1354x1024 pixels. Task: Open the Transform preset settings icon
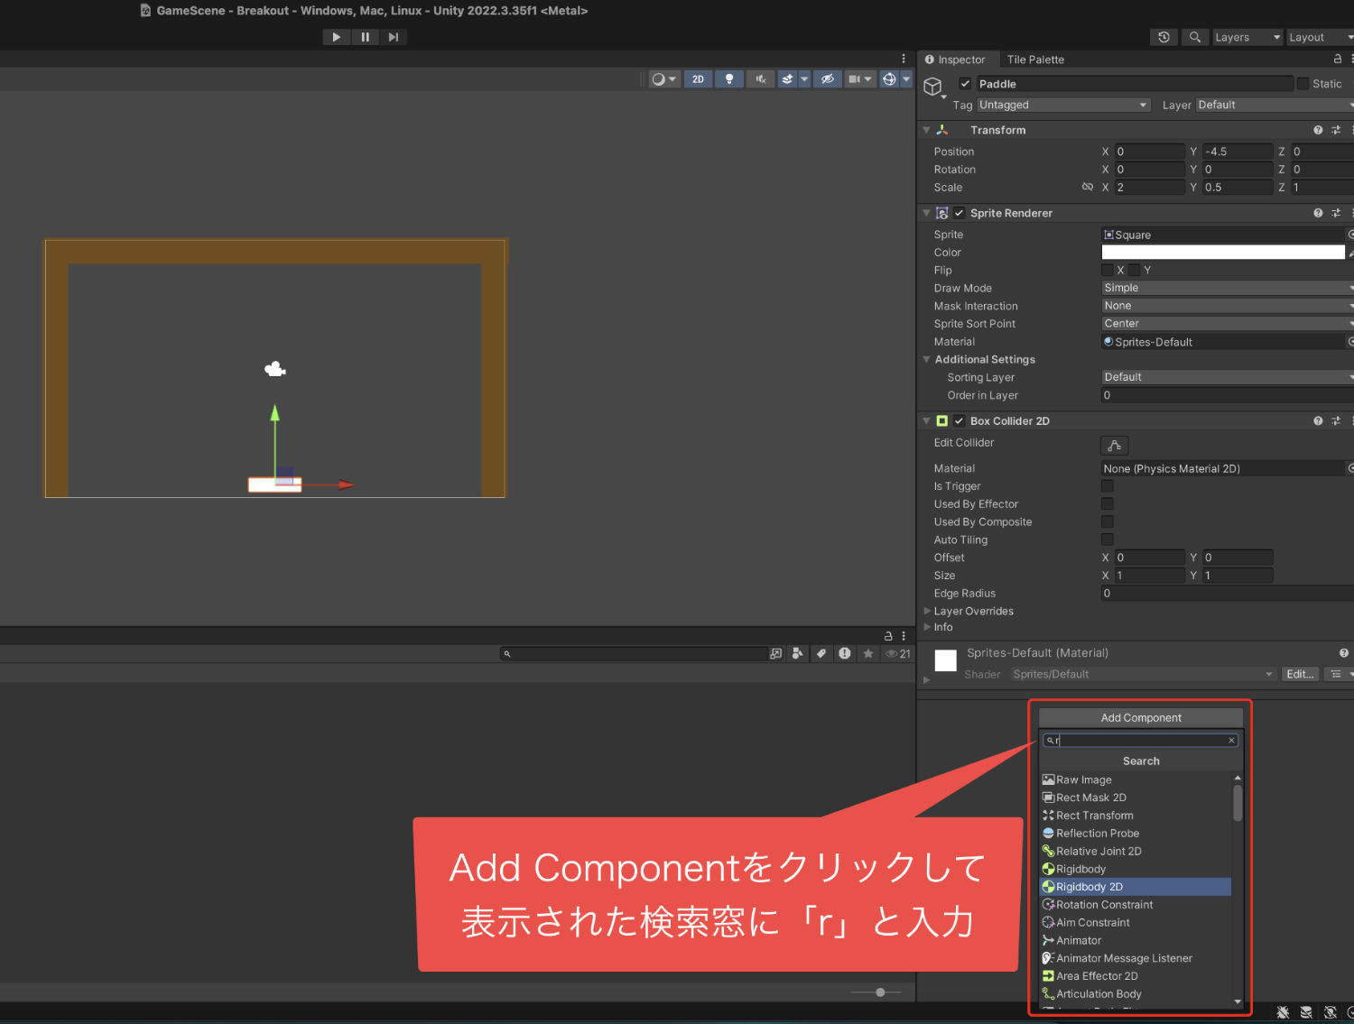[x=1336, y=130]
